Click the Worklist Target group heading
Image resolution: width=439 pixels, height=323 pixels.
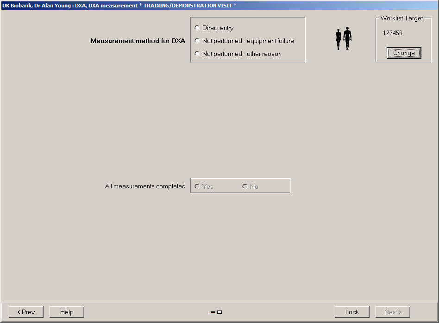click(401, 19)
